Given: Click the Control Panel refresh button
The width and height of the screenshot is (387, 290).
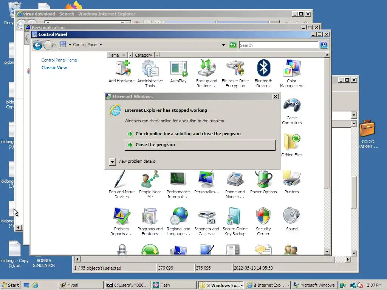Looking at the screenshot, I should tap(233, 45).
